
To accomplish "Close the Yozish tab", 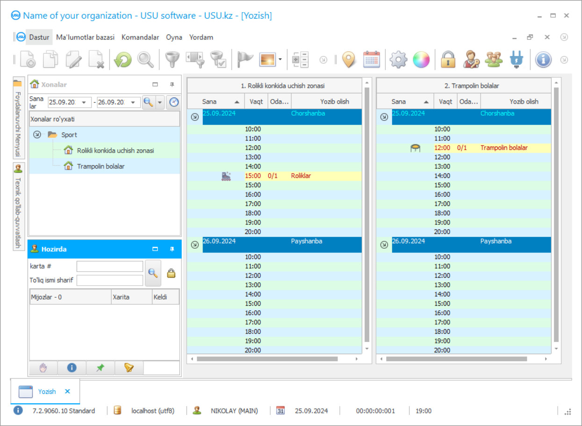I will 67,391.
